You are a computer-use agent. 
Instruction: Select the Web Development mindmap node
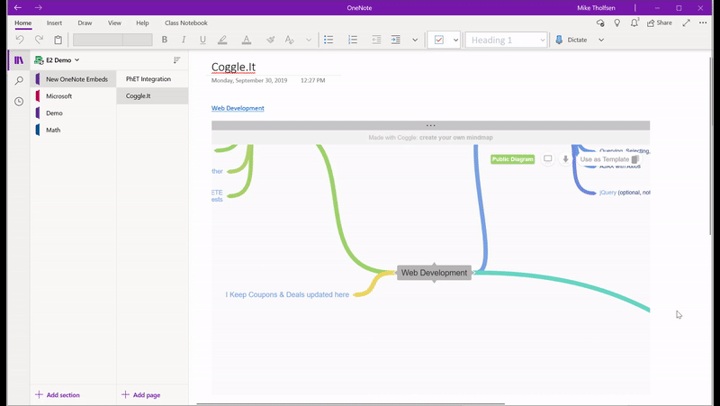point(434,273)
